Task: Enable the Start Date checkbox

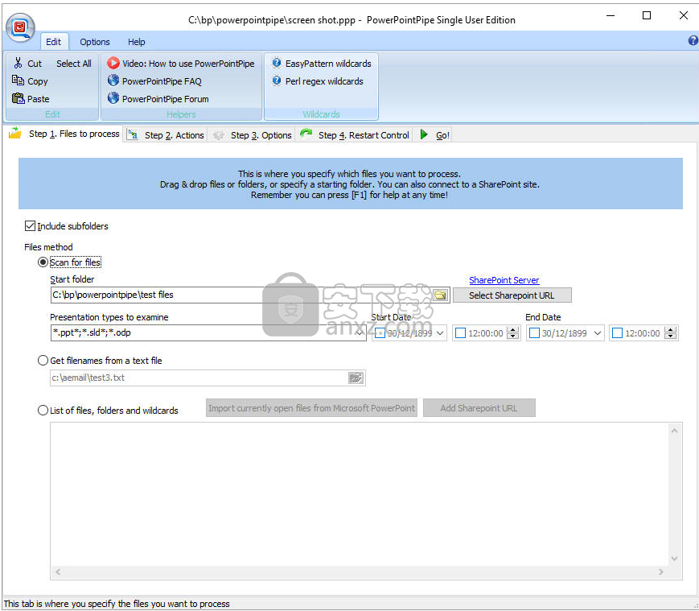Action: pyautogui.click(x=380, y=333)
